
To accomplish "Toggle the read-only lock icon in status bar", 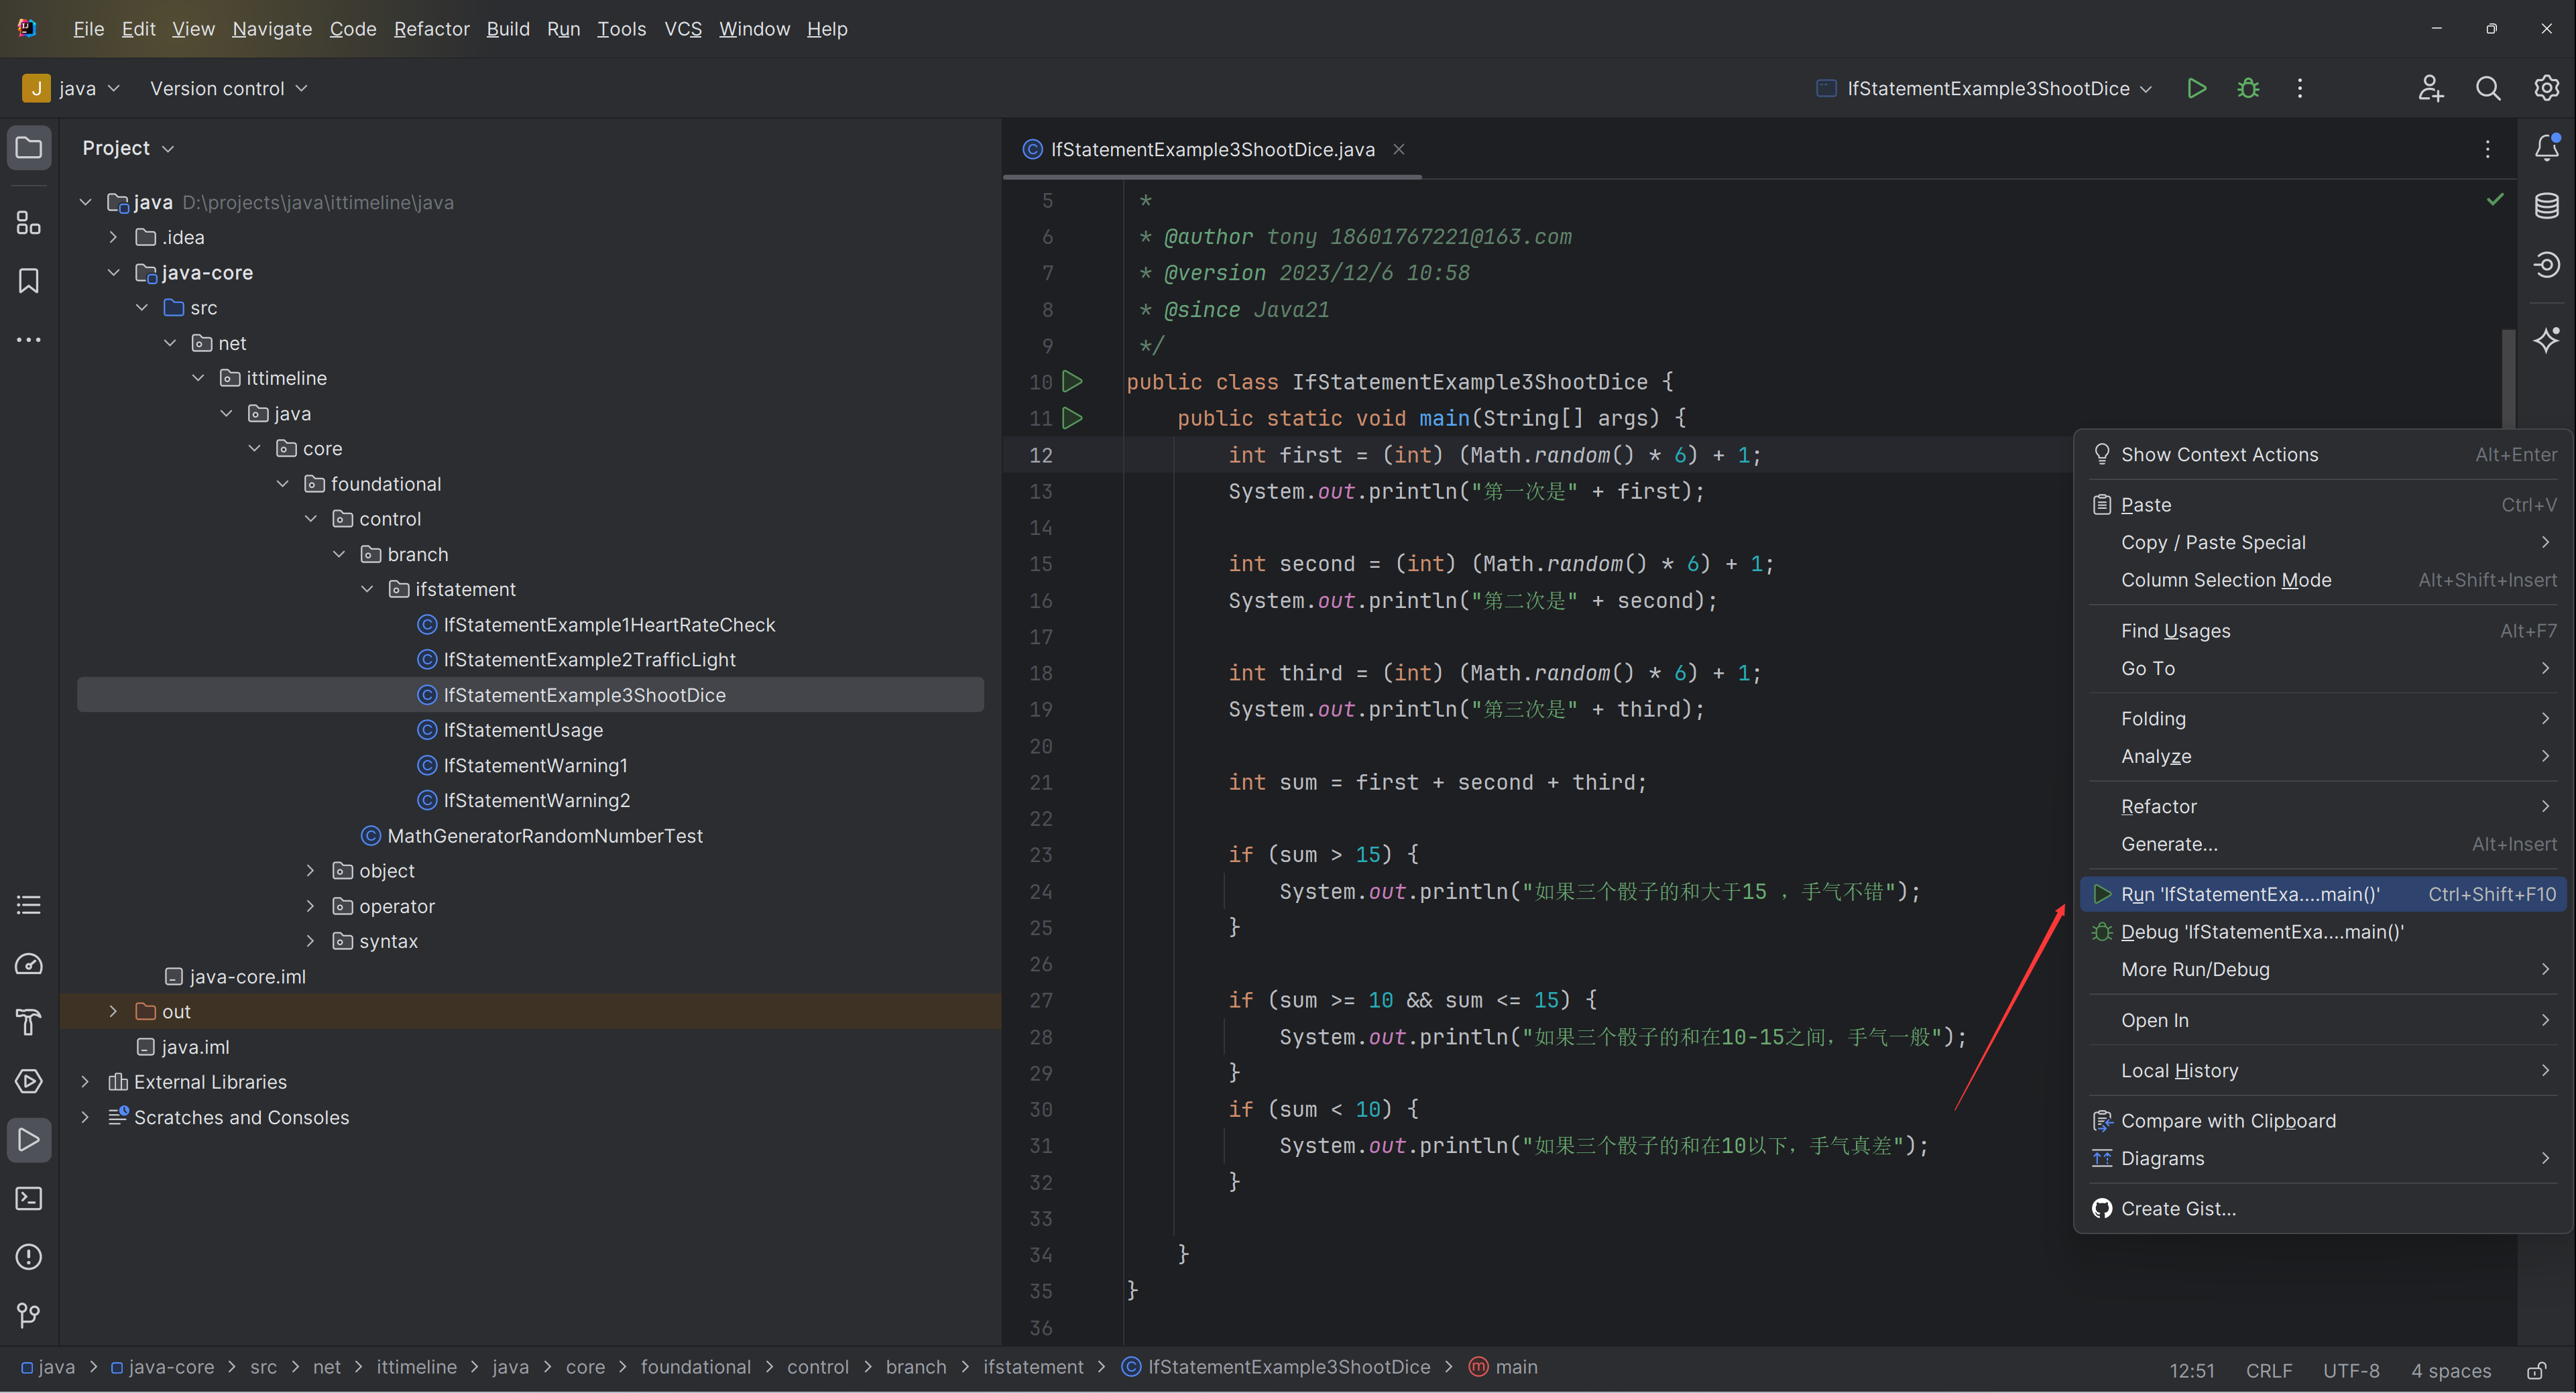I will [x=2536, y=1370].
